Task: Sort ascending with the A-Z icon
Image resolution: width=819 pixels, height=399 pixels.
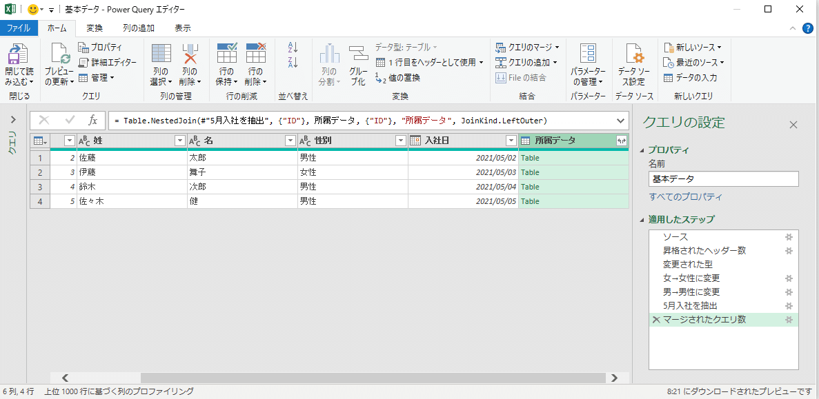Action: coord(293,48)
